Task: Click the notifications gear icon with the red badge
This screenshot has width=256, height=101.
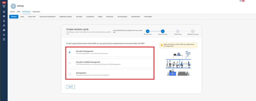Action: 242,1
